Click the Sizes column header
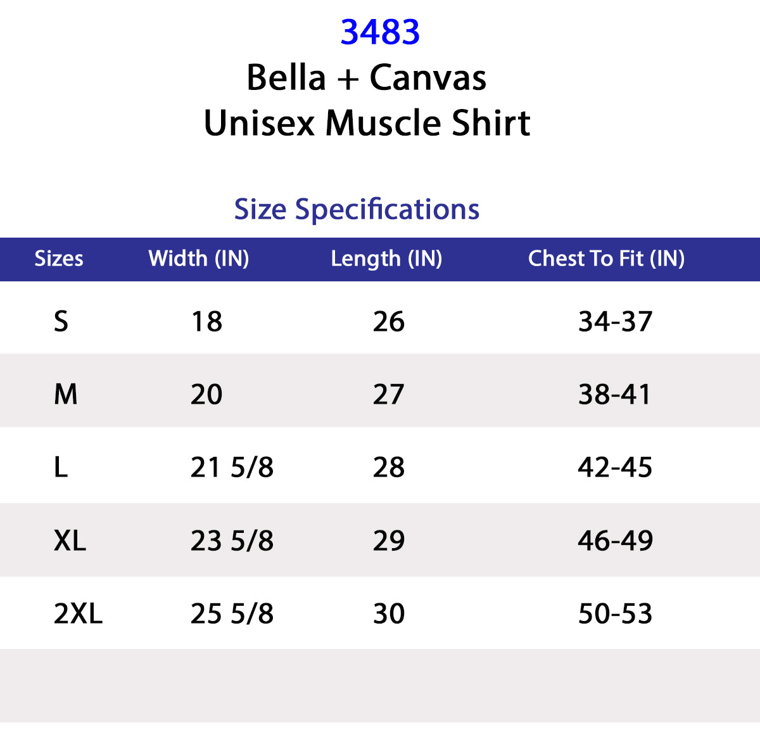Image resolution: width=760 pixels, height=730 pixels. click(59, 259)
